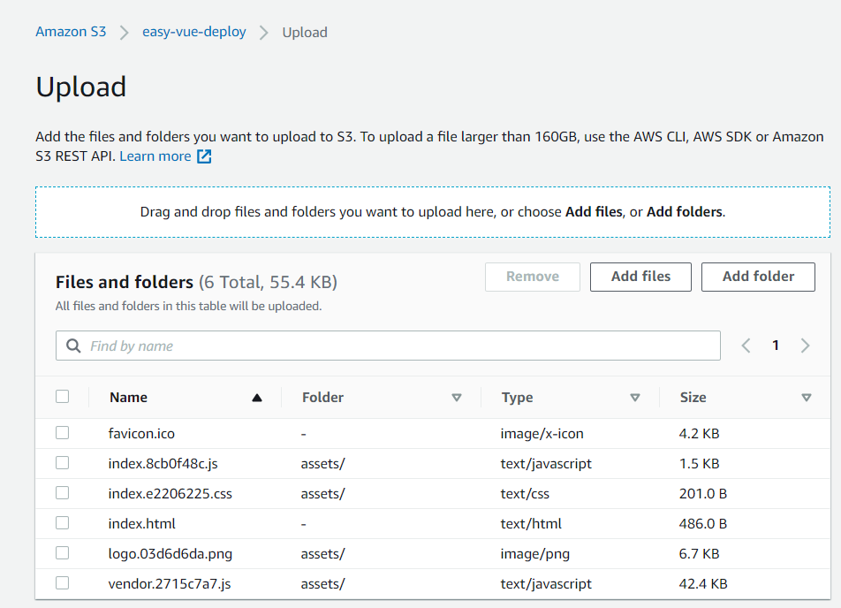This screenshot has height=608, width=841.
Task: Select all files via the header checkbox
Action: 62,397
